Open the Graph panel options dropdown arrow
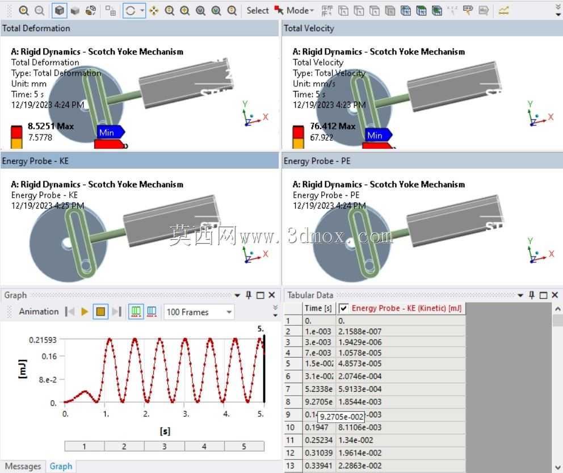Image resolution: width=563 pixels, height=473 pixels. tap(237, 295)
